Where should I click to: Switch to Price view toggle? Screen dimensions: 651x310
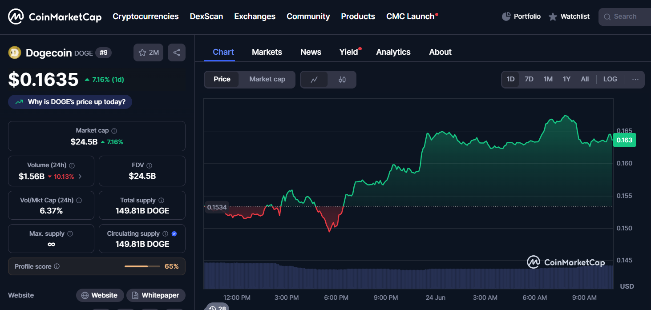[x=222, y=79]
